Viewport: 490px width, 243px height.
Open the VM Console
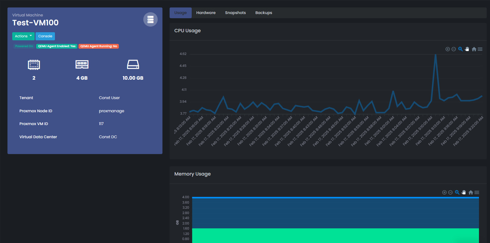pos(45,36)
